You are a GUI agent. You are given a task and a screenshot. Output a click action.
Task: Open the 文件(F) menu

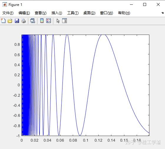(8, 13)
